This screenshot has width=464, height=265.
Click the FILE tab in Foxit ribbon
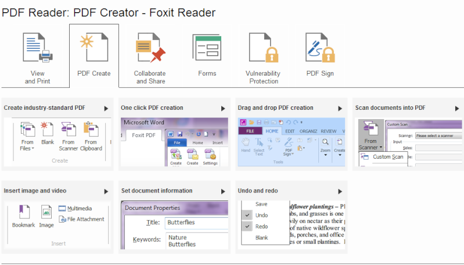(x=250, y=131)
